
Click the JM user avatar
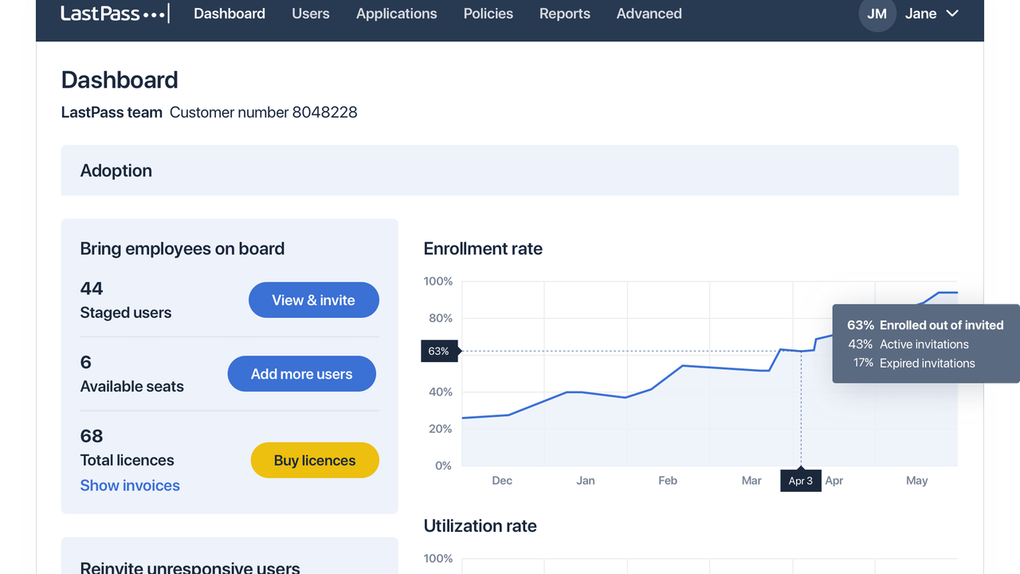click(877, 14)
